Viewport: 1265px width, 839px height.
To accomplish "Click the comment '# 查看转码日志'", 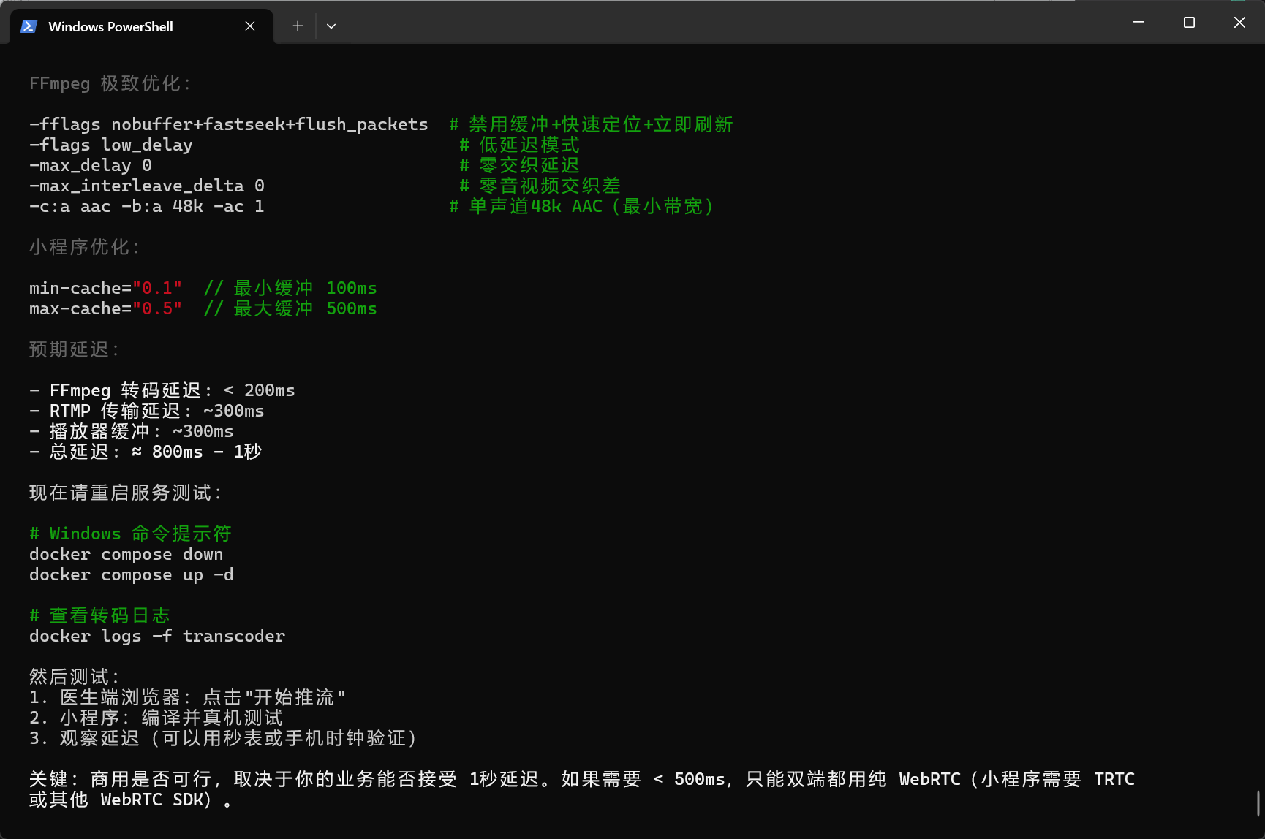I will point(100,615).
